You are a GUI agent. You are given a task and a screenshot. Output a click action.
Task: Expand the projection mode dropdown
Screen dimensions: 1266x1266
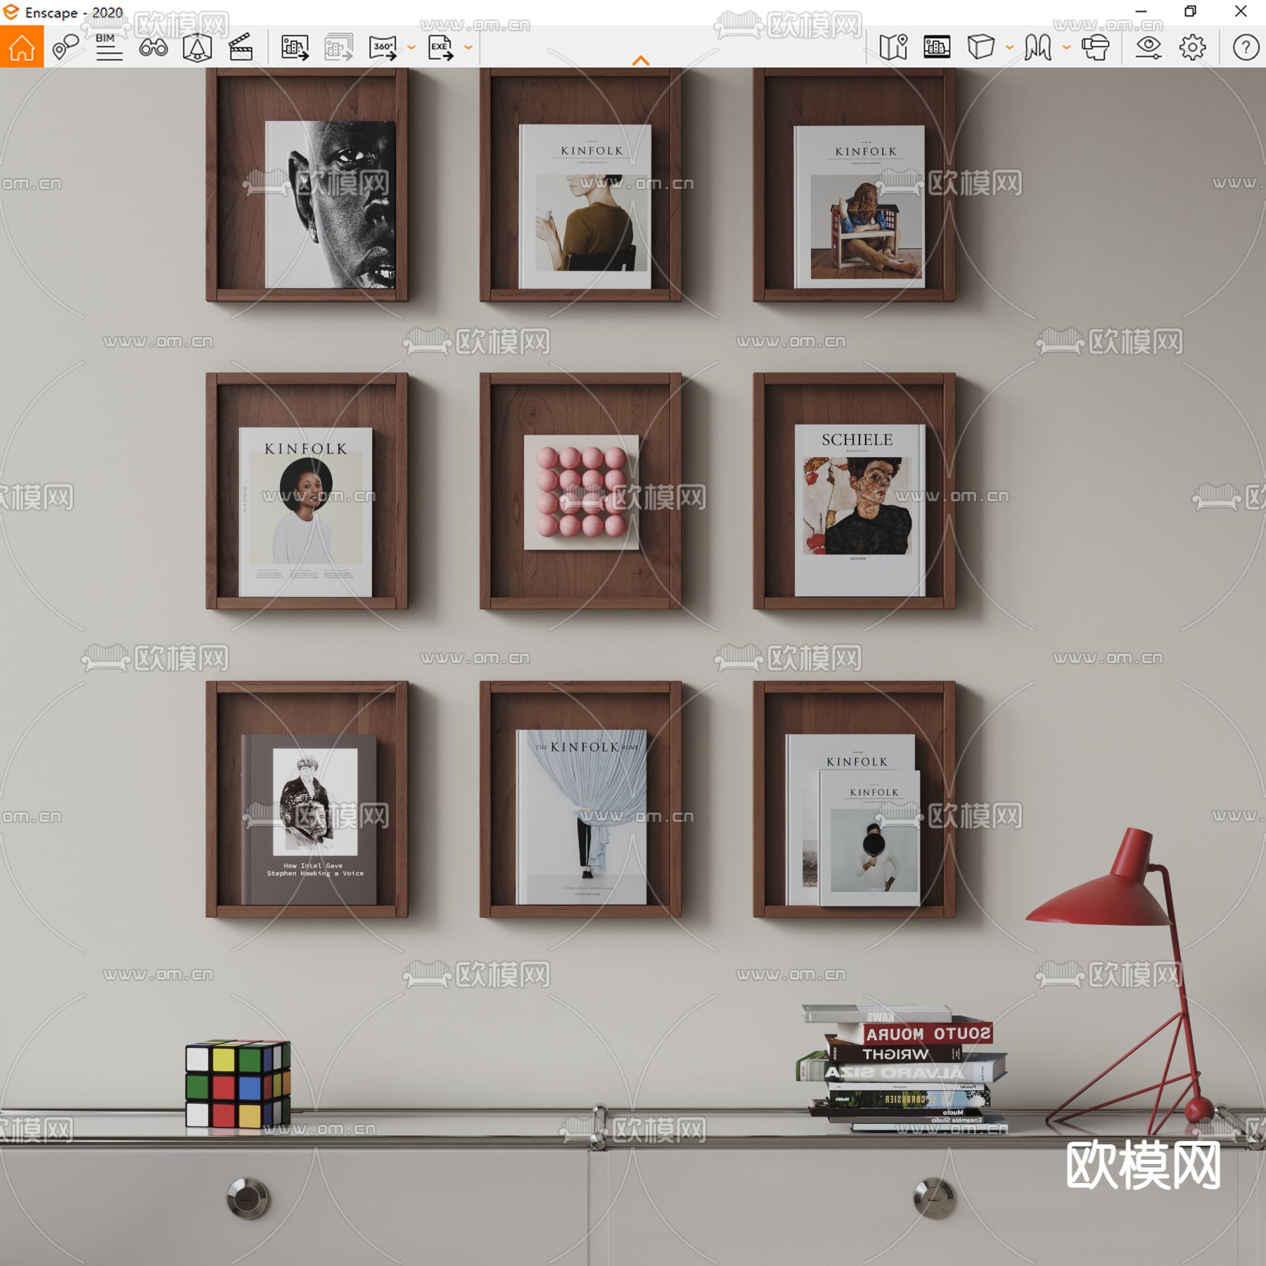[1009, 48]
